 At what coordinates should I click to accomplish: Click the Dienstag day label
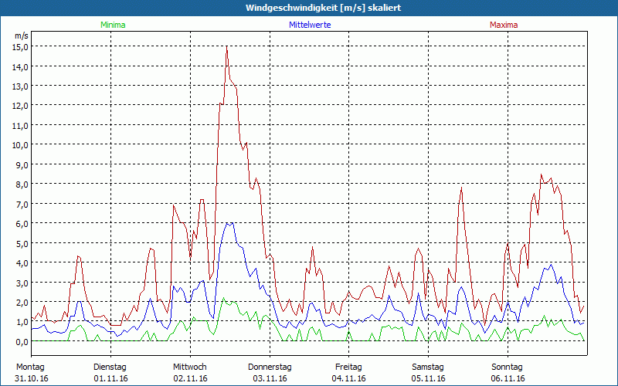tap(110, 367)
